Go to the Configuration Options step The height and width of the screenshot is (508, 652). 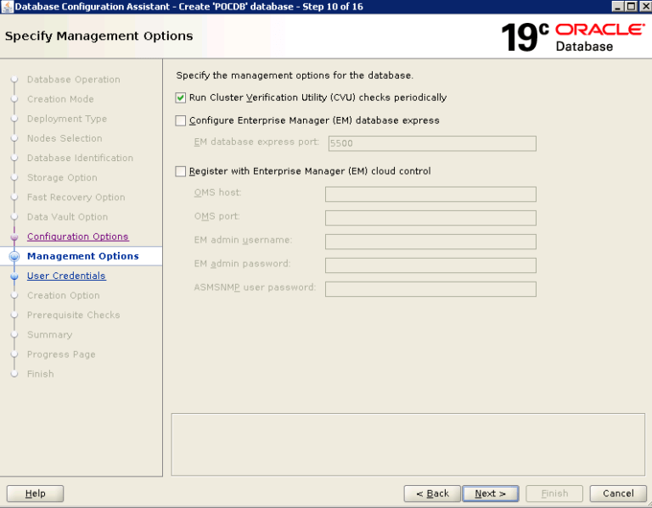[x=77, y=237]
